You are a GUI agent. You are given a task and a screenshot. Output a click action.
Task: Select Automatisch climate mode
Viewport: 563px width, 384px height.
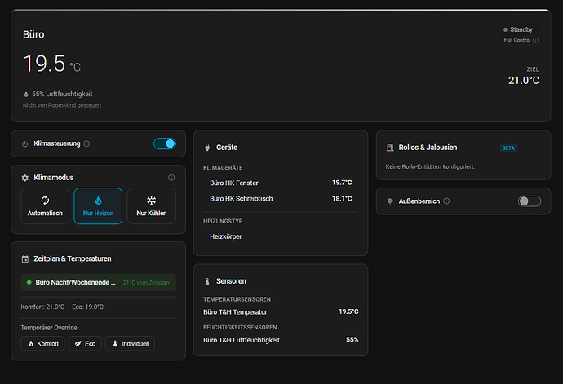[45, 206]
